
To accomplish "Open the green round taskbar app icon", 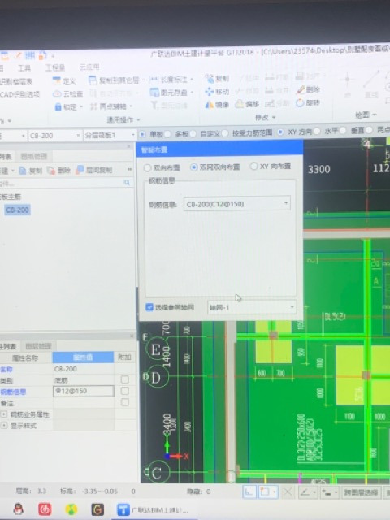I will point(71,509).
